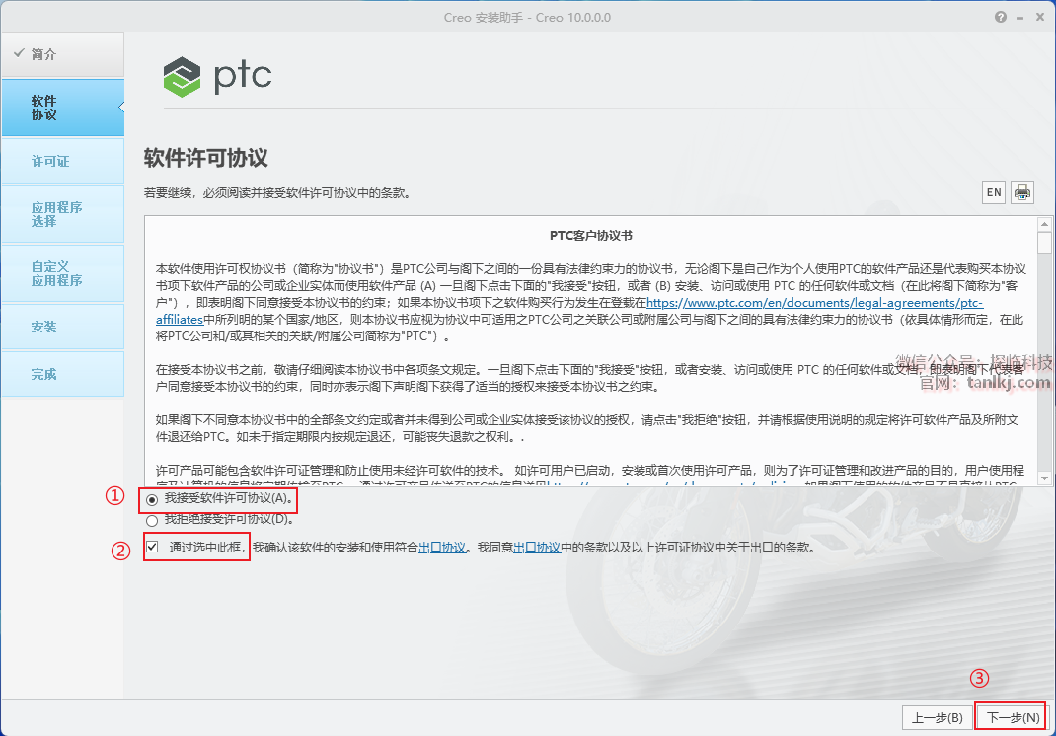1056x736 pixels.
Task: Click 下一步(N) button
Action: point(1013,718)
